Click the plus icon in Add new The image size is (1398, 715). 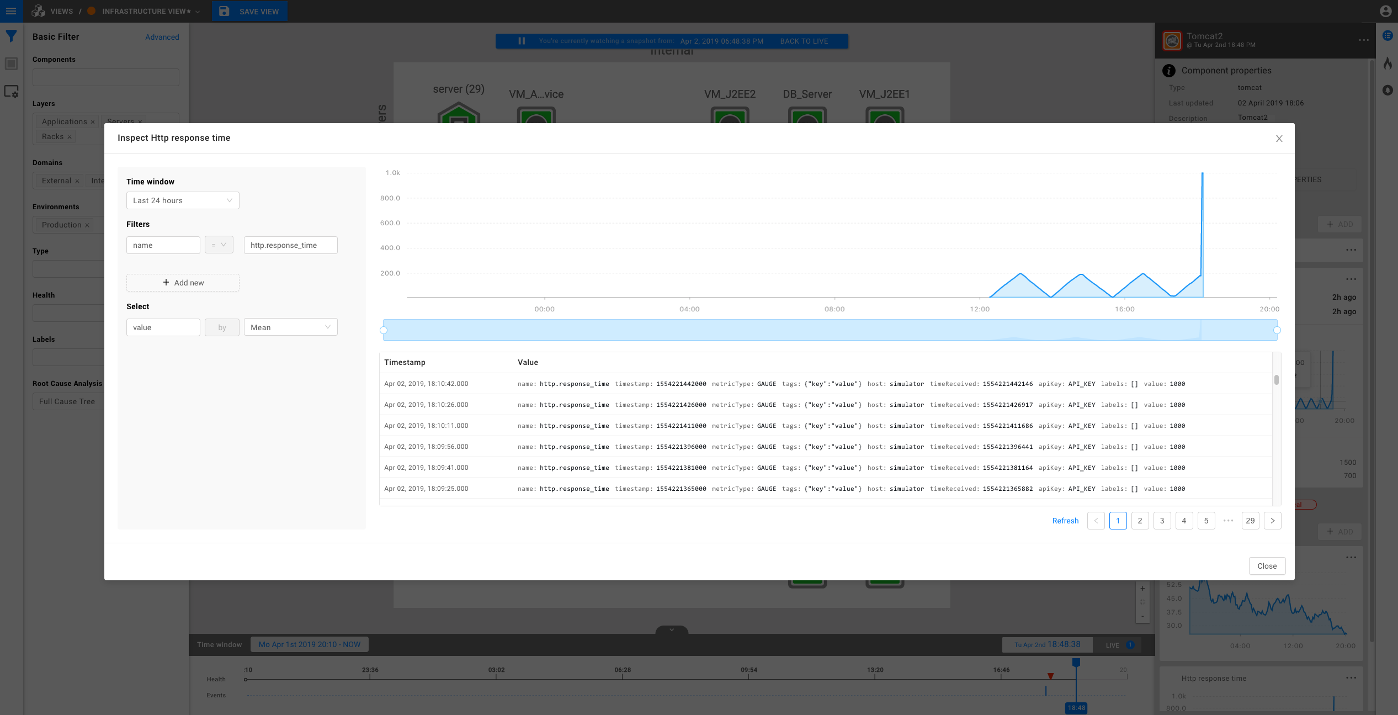click(x=166, y=282)
